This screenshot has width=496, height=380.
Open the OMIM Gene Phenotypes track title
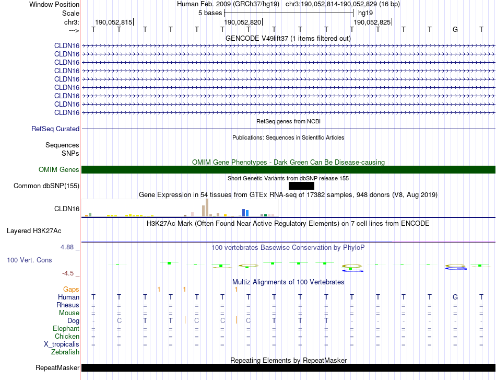click(x=288, y=162)
